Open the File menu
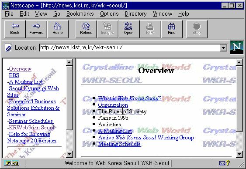This screenshot has height=169, width=246. click(9, 14)
